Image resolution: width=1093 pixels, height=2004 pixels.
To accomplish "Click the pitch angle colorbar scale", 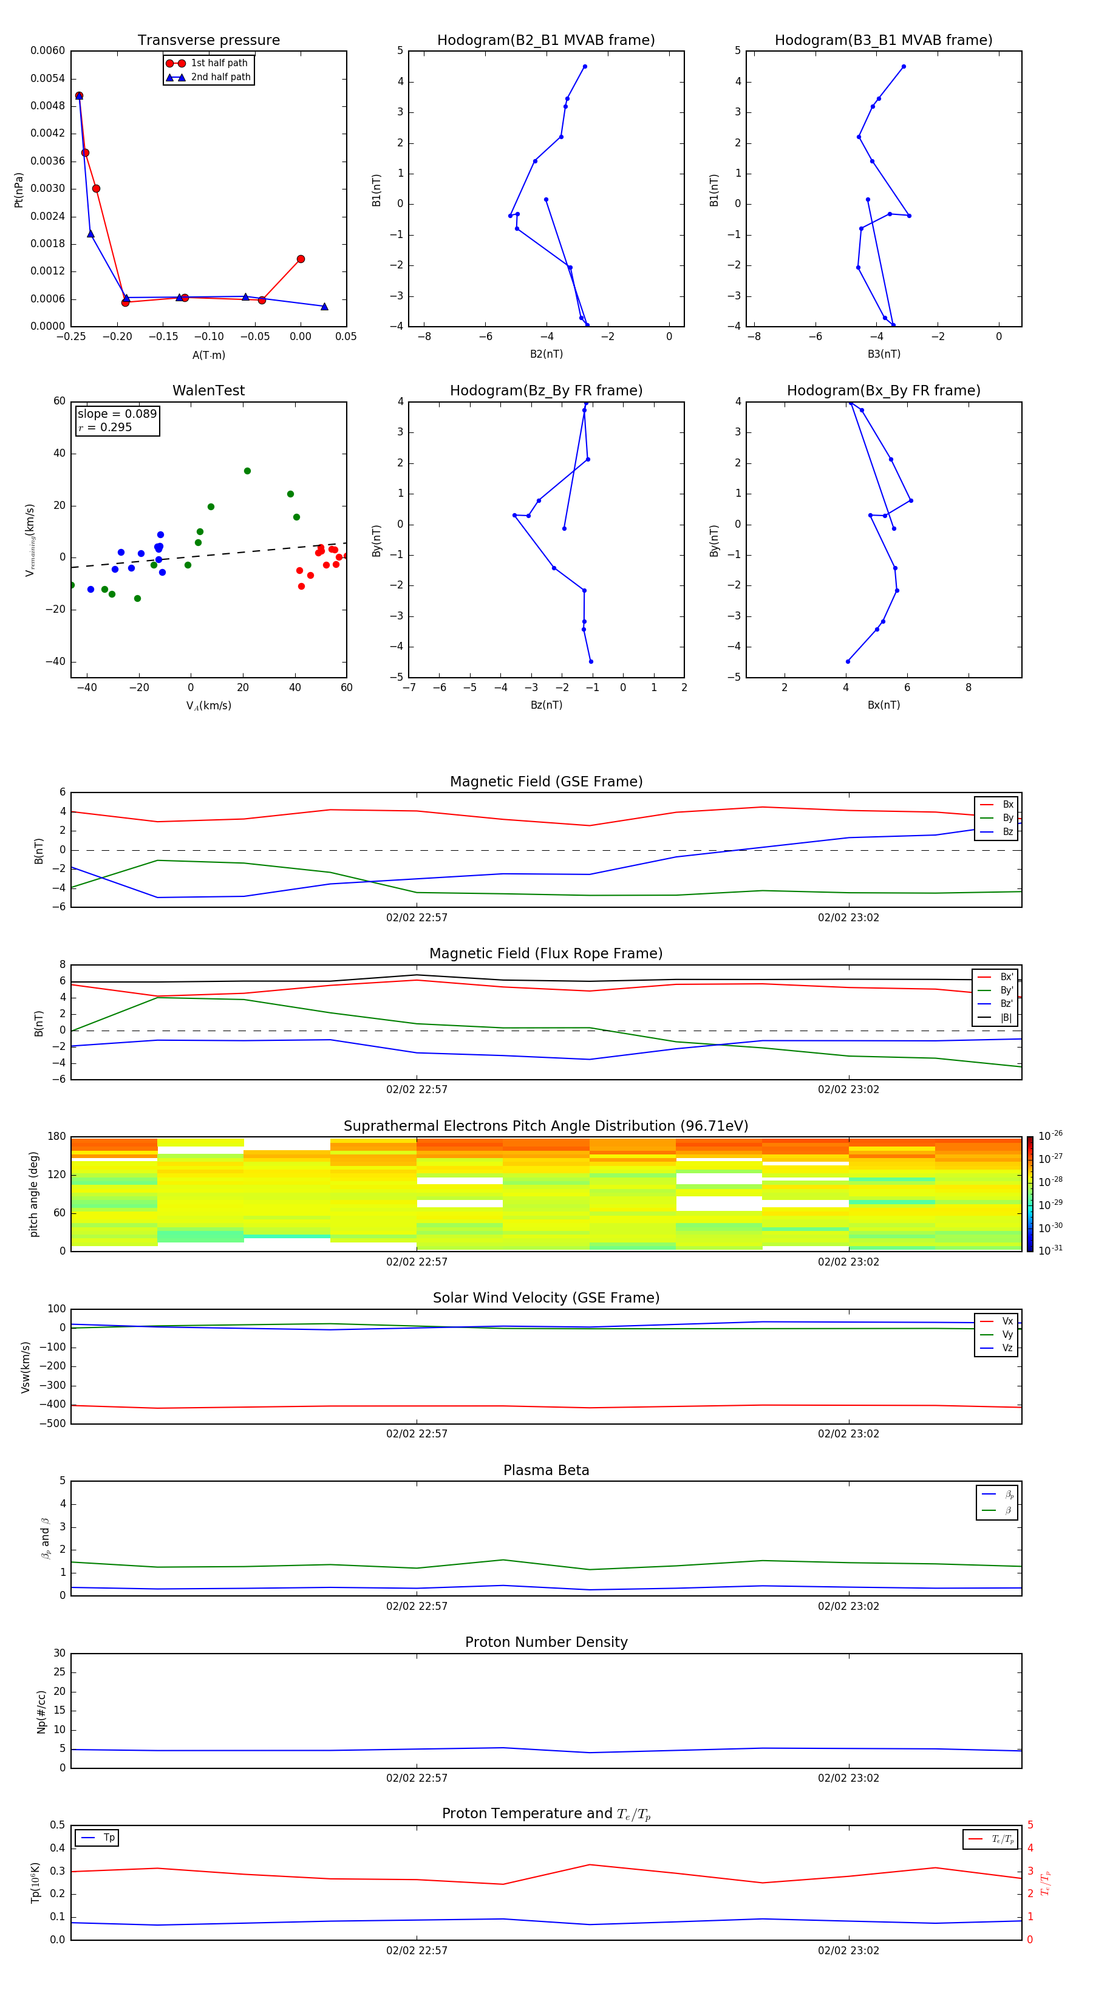I will click(1029, 1193).
